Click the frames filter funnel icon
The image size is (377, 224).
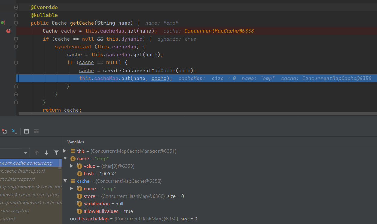click(56, 153)
